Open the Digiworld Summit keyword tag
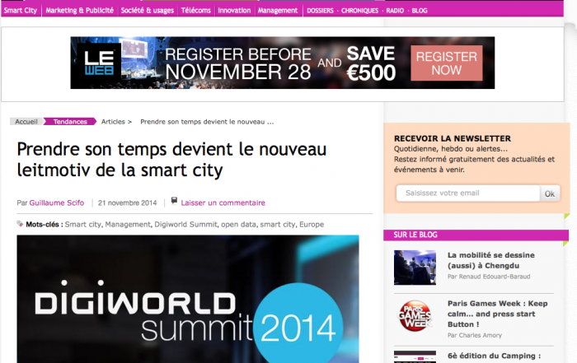Screen dimensions: 577x363 [185, 224]
